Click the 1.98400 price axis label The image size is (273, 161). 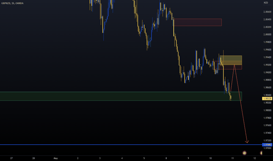267,95
